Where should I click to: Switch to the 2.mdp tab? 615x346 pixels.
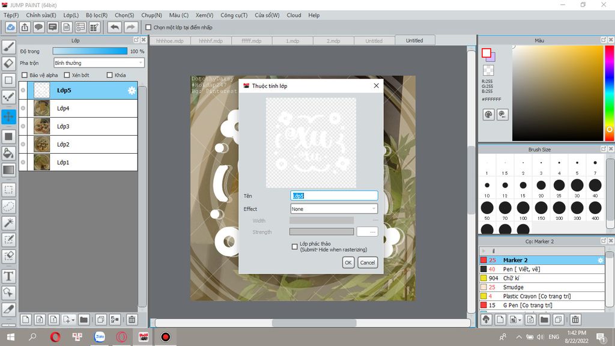(x=333, y=41)
